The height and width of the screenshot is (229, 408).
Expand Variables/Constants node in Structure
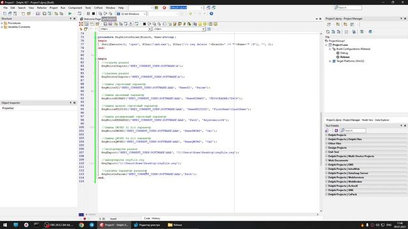tap(2, 27)
